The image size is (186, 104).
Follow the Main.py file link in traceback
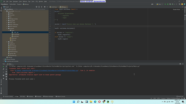46,70
